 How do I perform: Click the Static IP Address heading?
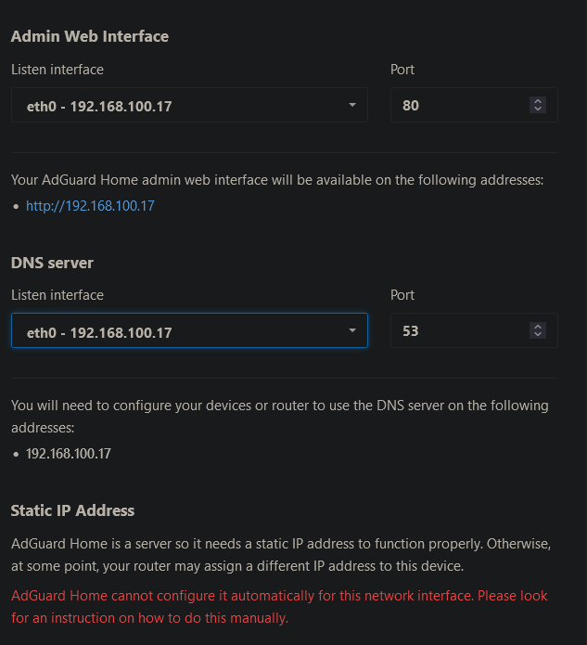72,510
